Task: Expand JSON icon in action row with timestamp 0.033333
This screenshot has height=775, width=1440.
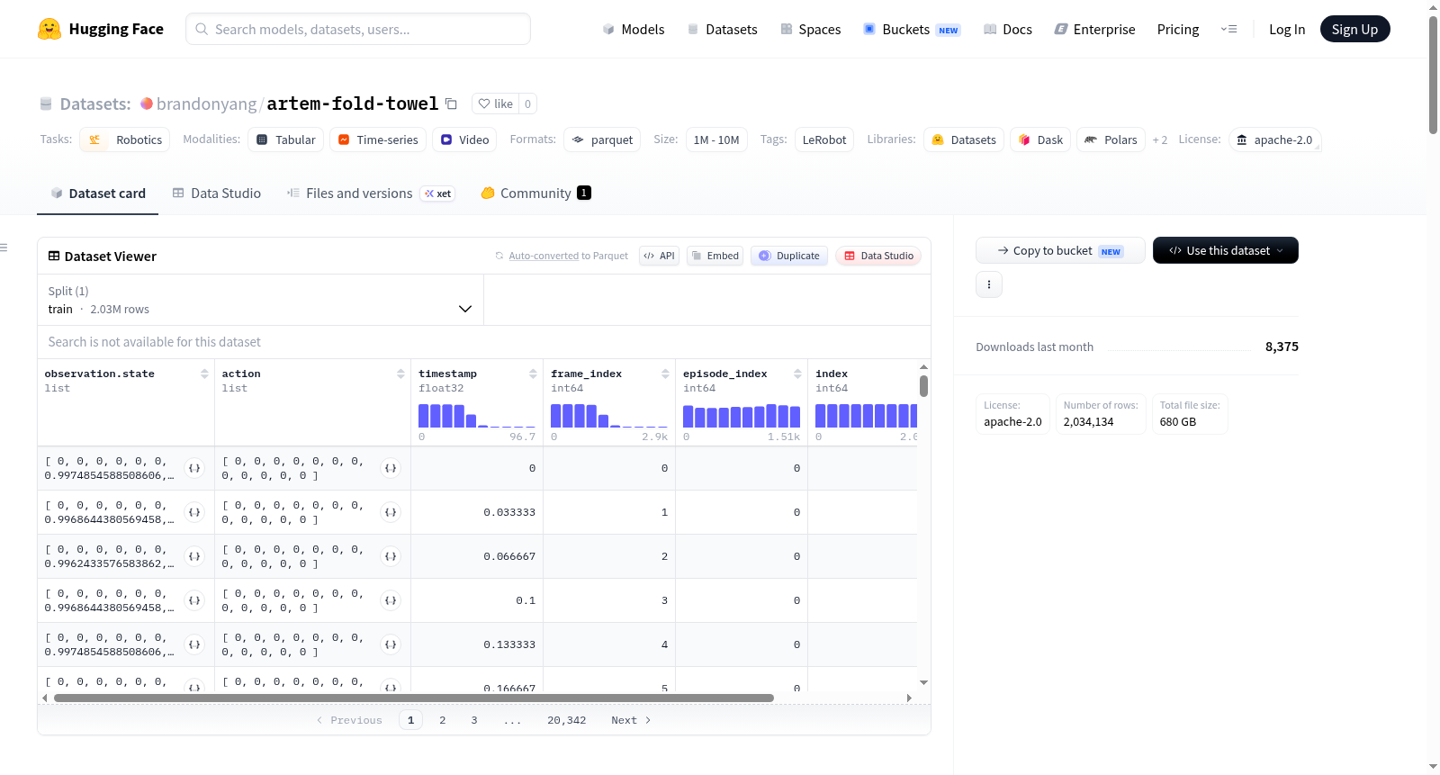Action: point(391,512)
